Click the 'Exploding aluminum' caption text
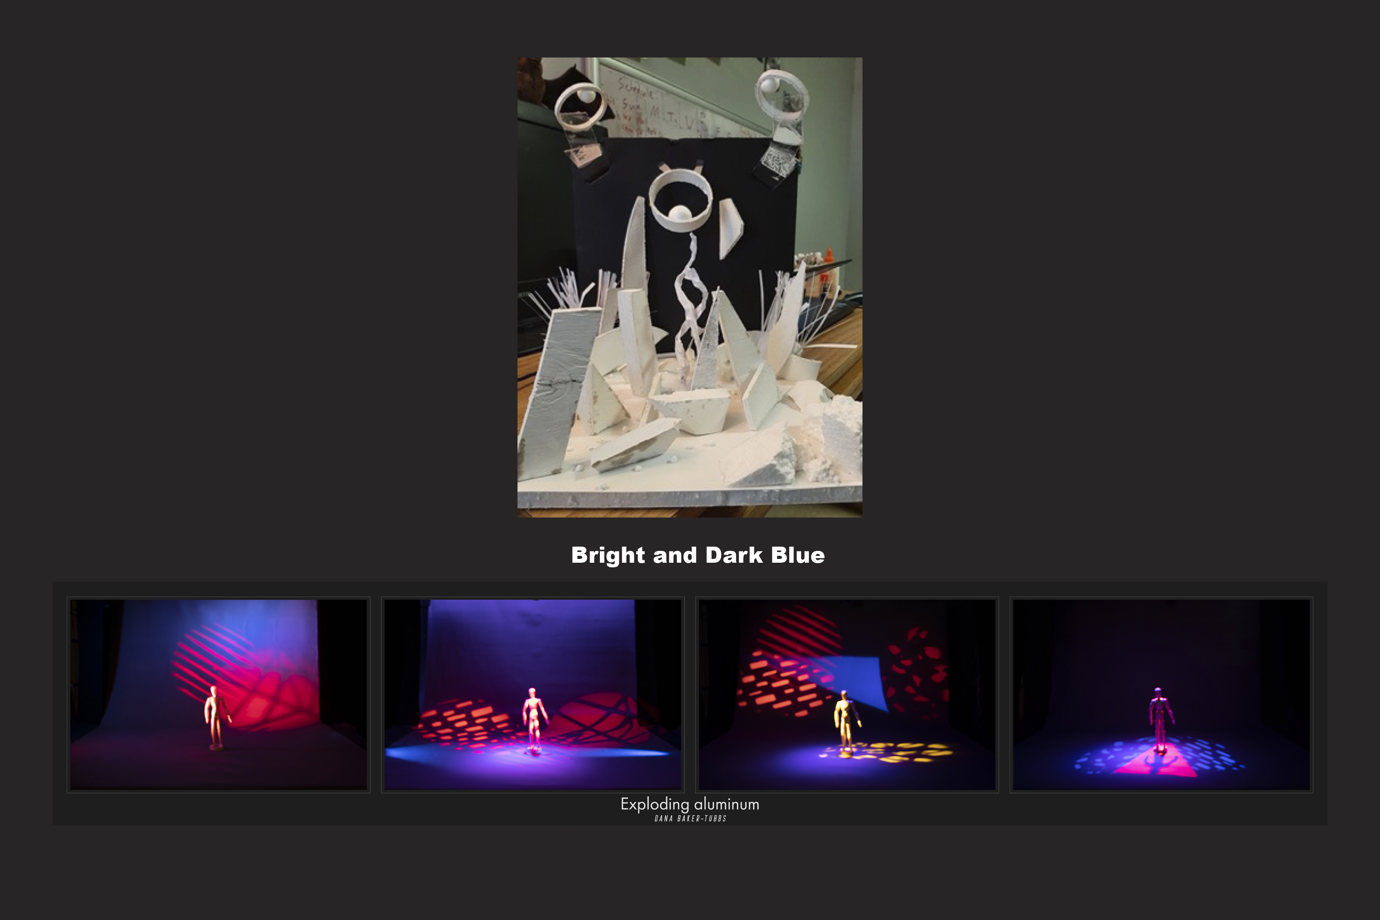The width and height of the screenshot is (1380, 920). point(689,804)
